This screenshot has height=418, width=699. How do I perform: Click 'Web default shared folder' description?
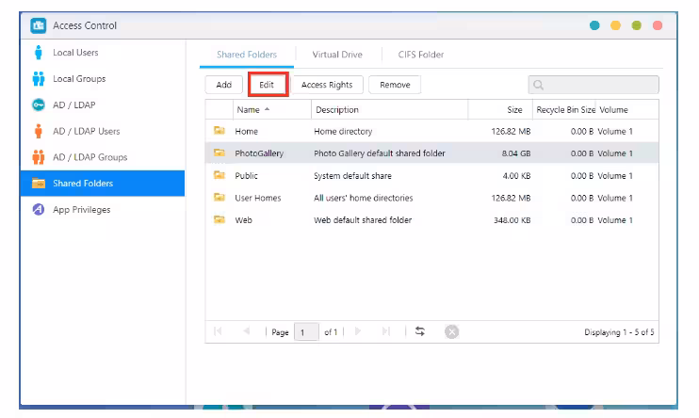coord(363,220)
